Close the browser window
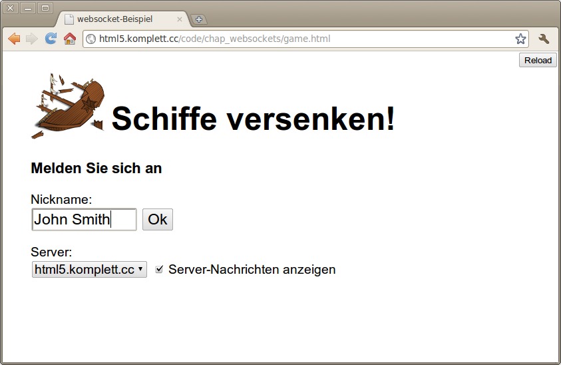This screenshot has width=561, height=365. 11,8
